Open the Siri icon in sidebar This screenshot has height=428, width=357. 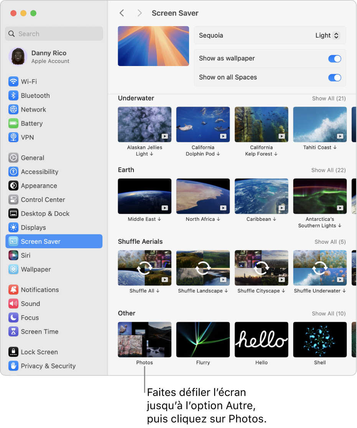[13, 255]
